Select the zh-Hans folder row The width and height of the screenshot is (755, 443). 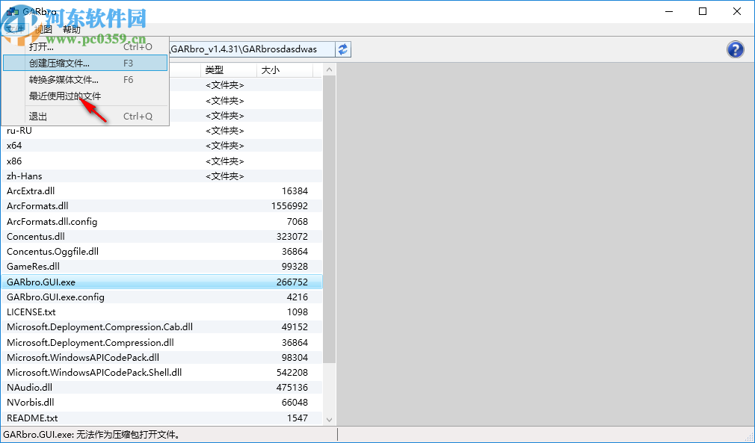tap(161, 176)
